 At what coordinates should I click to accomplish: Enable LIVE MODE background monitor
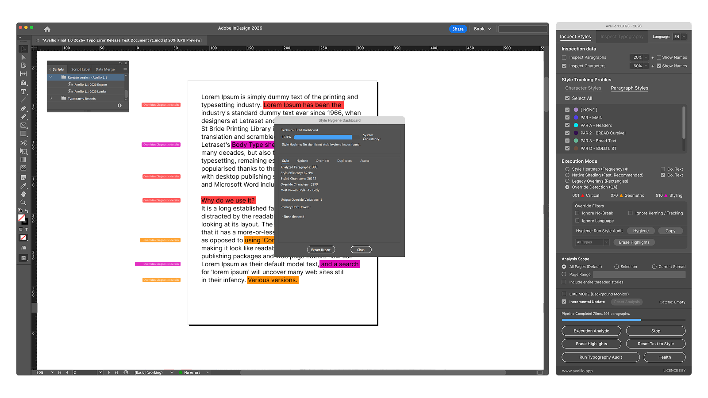(564, 294)
